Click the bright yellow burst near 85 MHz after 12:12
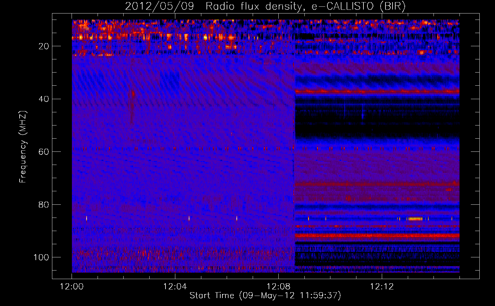Viewport: 495px width, 306px height. point(415,219)
